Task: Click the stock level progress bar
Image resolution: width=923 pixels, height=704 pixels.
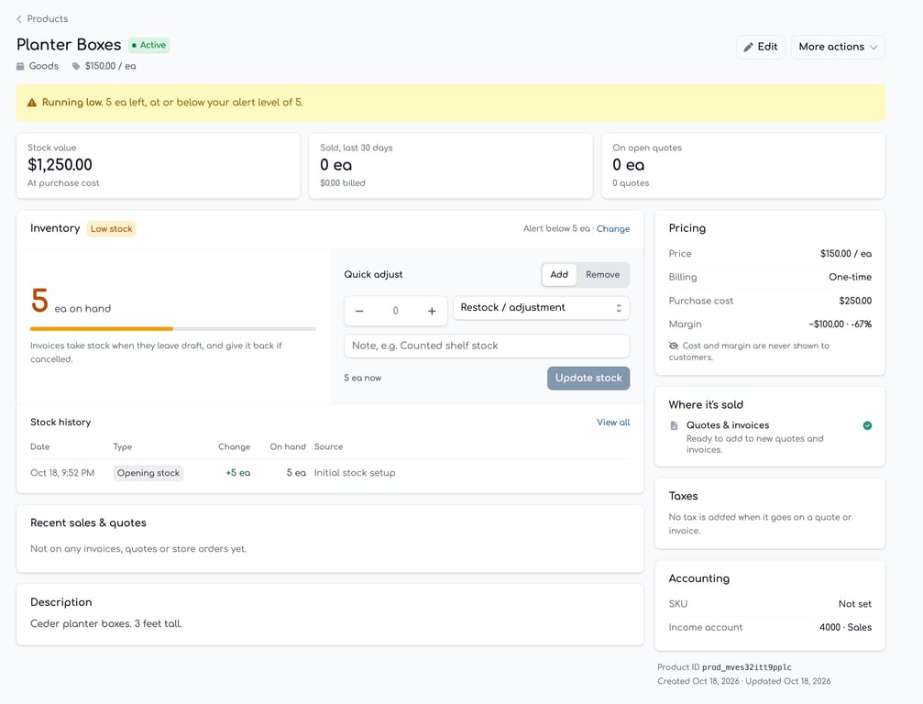Action: click(x=173, y=328)
